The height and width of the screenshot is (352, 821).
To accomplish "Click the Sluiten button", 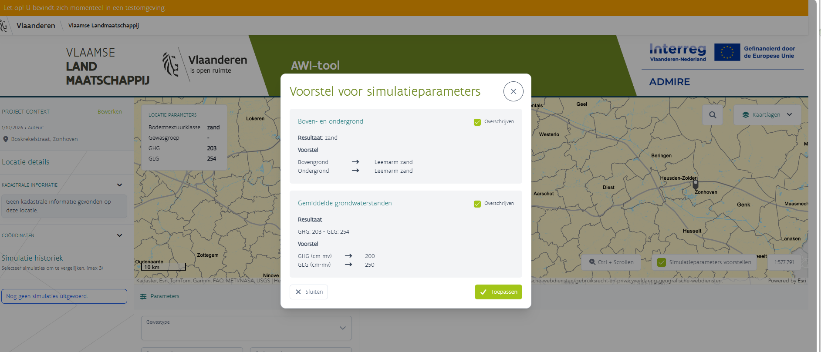I will pyautogui.click(x=309, y=292).
